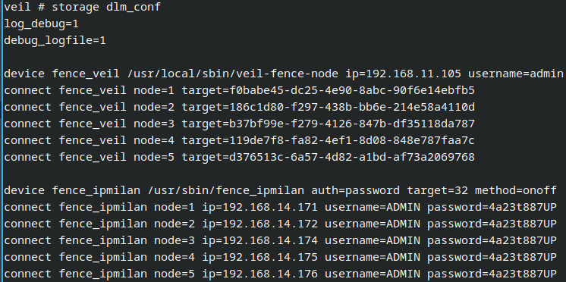Click the method=onoff parameter
Screen dimensions: 566x282
(516, 190)
